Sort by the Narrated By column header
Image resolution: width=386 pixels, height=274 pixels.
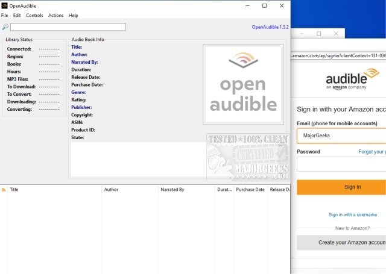point(172,190)
